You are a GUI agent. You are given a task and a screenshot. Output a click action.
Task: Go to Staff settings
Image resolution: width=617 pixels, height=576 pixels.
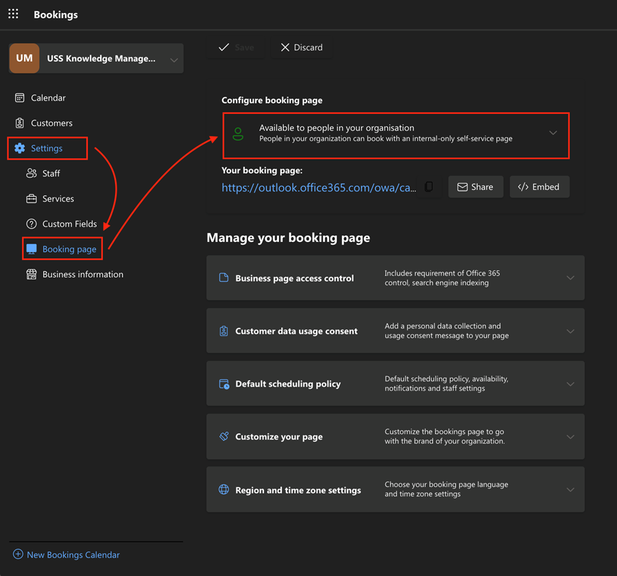pyautogui.click(x=51, y=173)
